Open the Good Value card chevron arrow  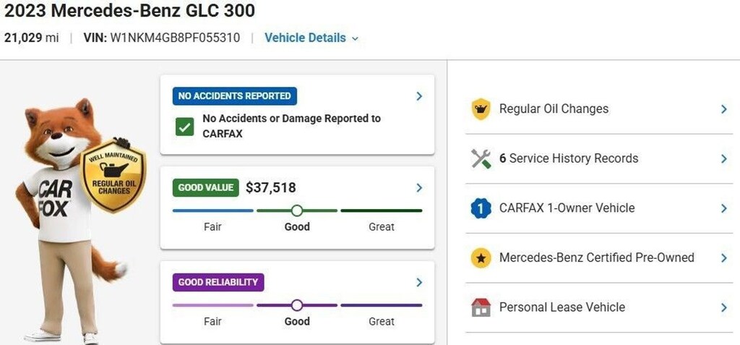pos(419,187)
